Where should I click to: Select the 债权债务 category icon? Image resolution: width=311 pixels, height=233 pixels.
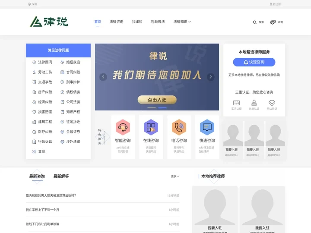pos(62,92)
